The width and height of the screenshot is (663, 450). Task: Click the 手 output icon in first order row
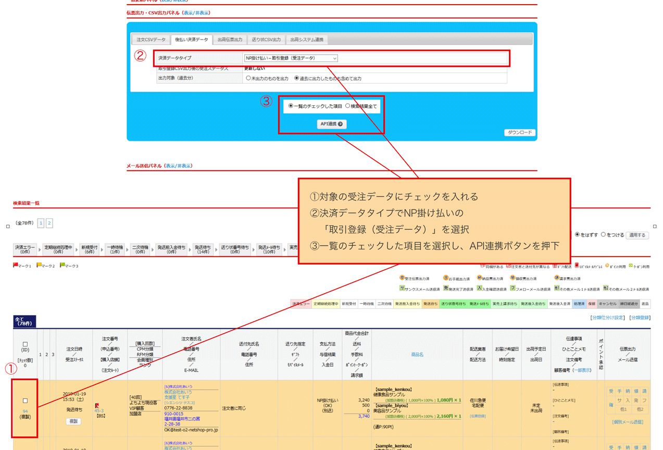tap(619, 391)
